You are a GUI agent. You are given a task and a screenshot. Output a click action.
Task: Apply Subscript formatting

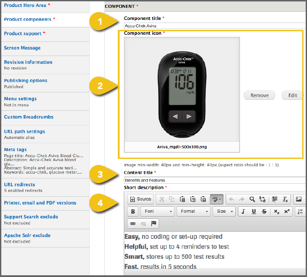277,211
